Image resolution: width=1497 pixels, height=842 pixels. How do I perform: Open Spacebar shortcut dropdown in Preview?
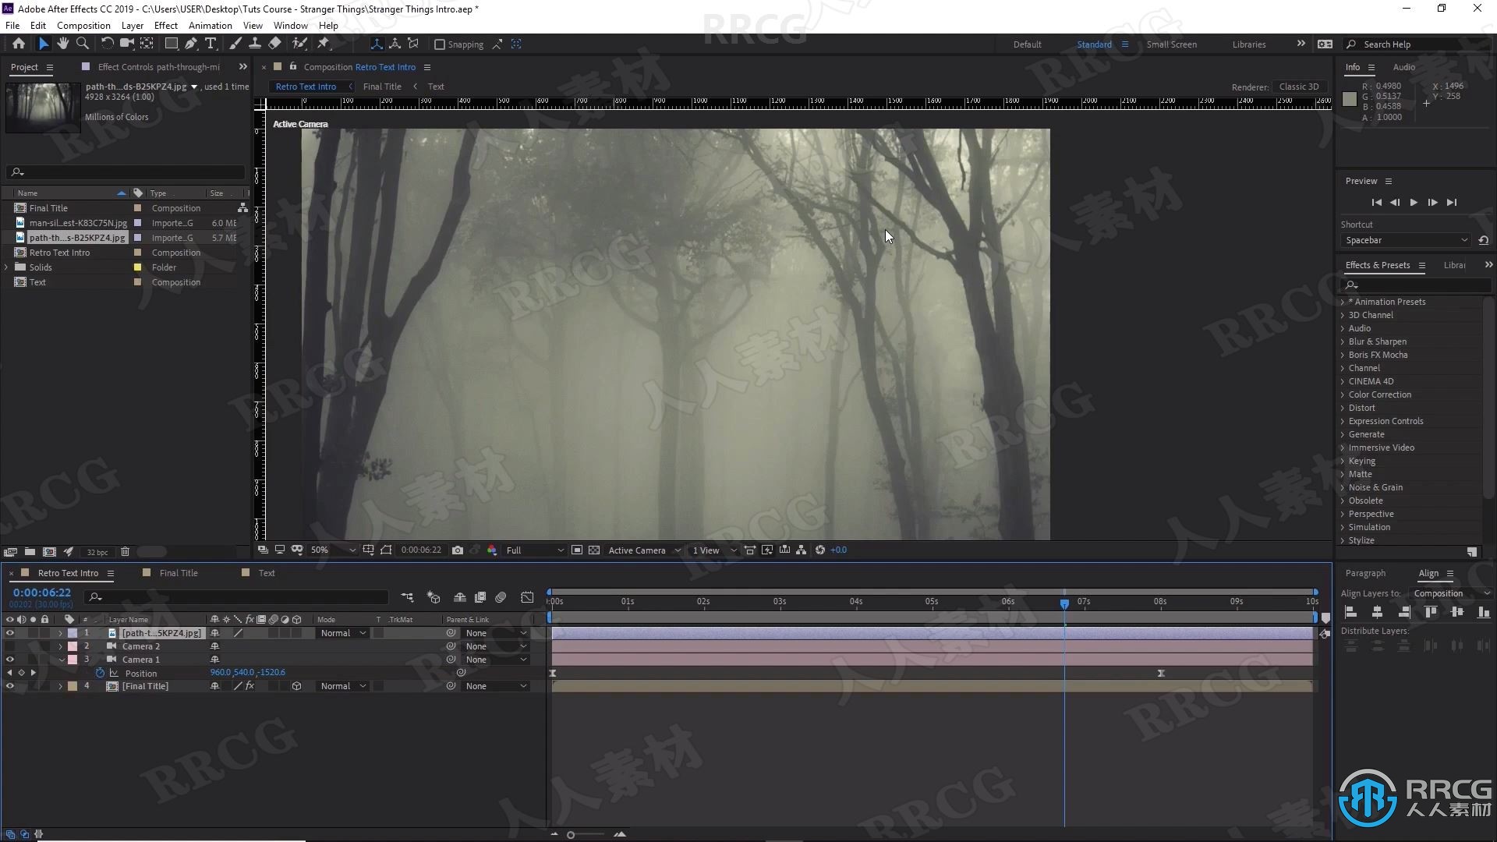[x=1406, y=240]
